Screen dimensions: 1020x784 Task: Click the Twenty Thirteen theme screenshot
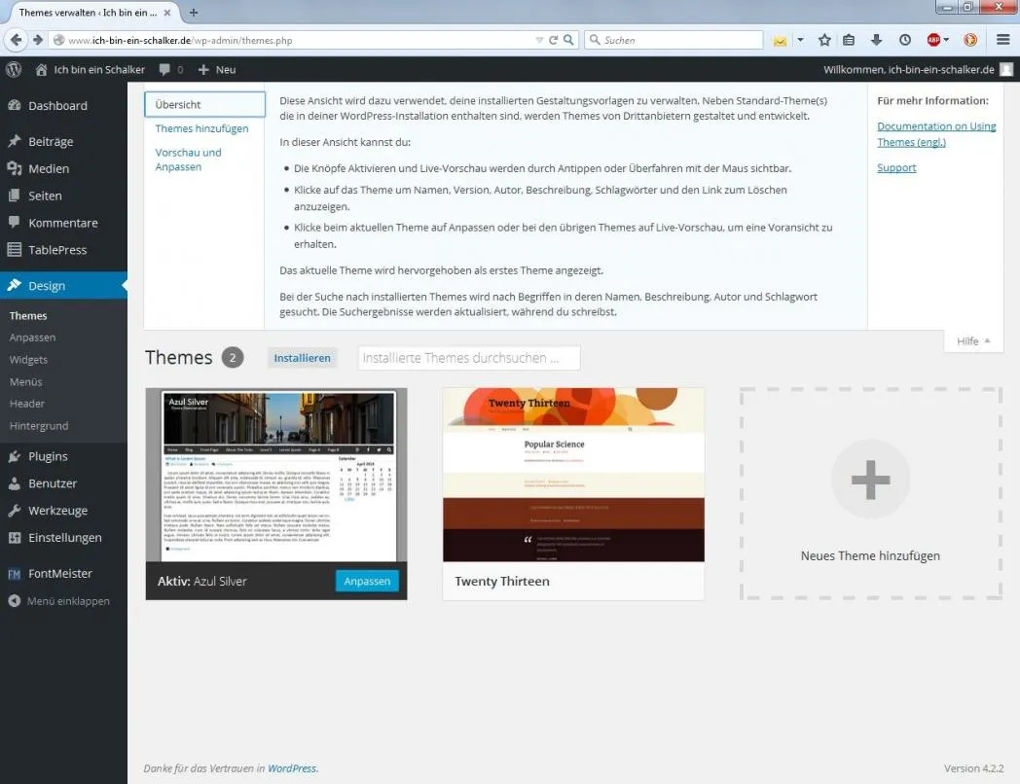[x=573, y=475]
